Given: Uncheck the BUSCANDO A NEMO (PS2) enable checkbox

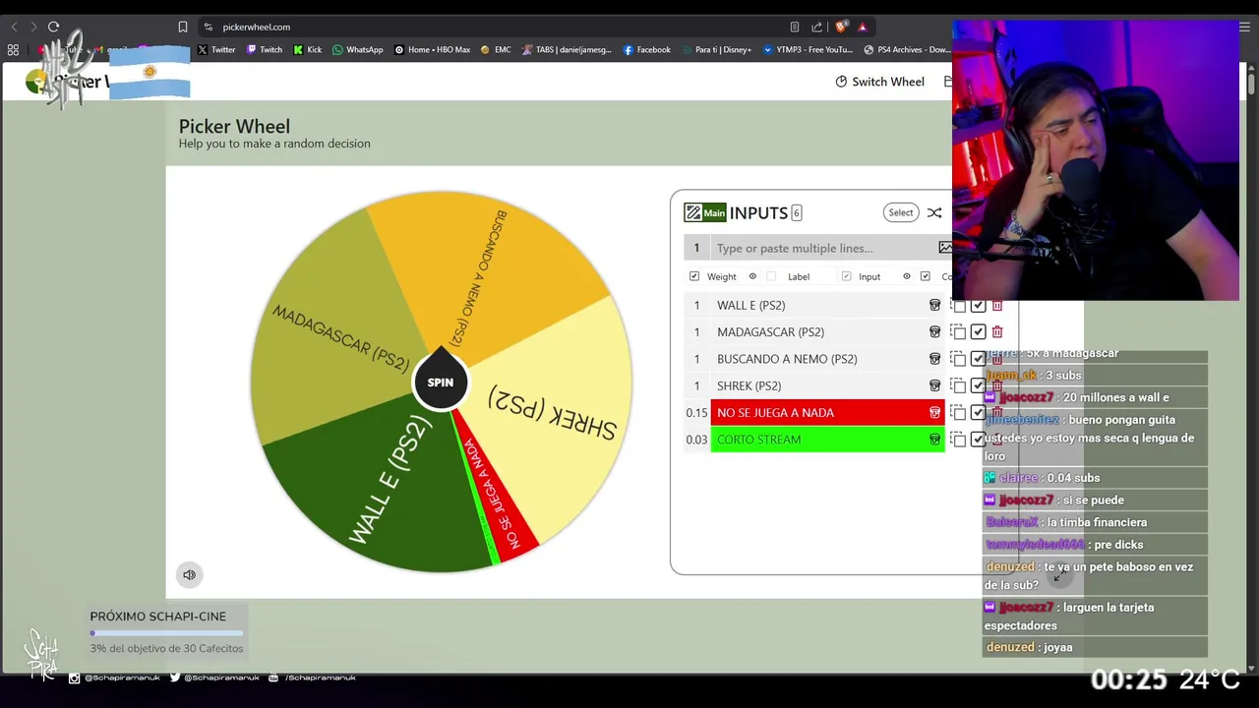Looking at the screenshot, I should pos(978,359).
